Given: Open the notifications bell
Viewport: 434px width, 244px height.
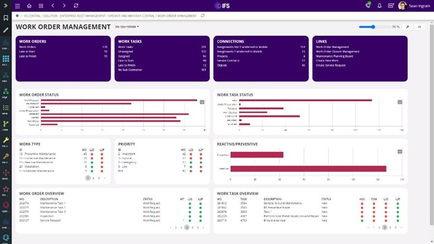Looking at the screenshot, I should [379, 5].
